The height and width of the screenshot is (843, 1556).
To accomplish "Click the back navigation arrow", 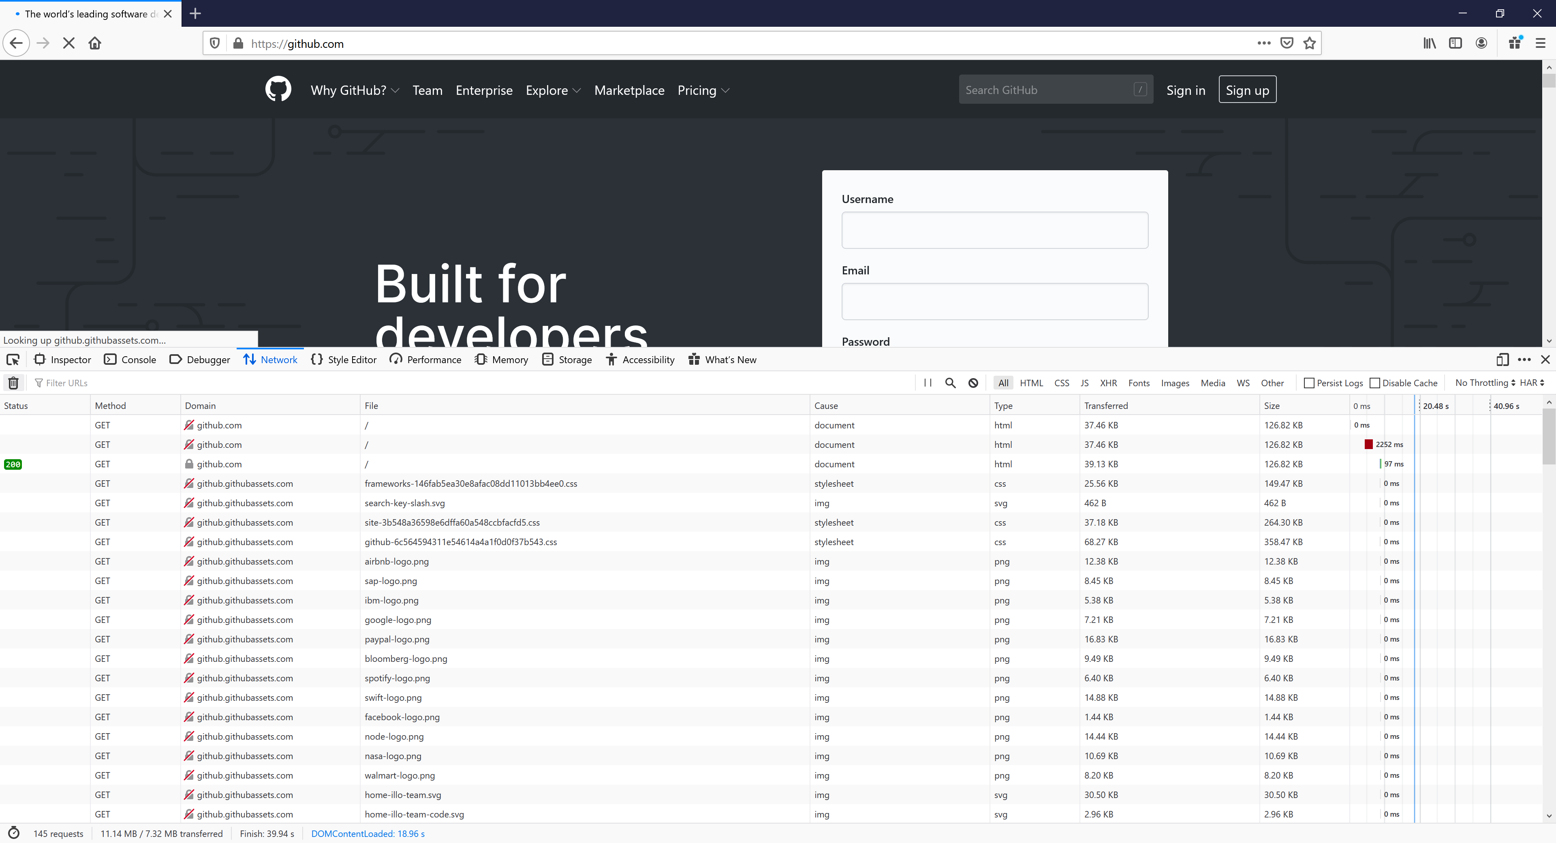I will point(16,43).
